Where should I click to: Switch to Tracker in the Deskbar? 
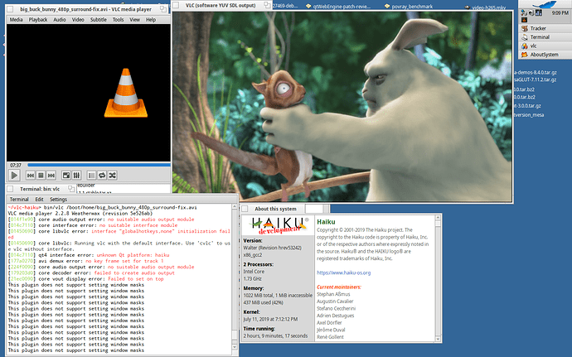coord(545,28)
